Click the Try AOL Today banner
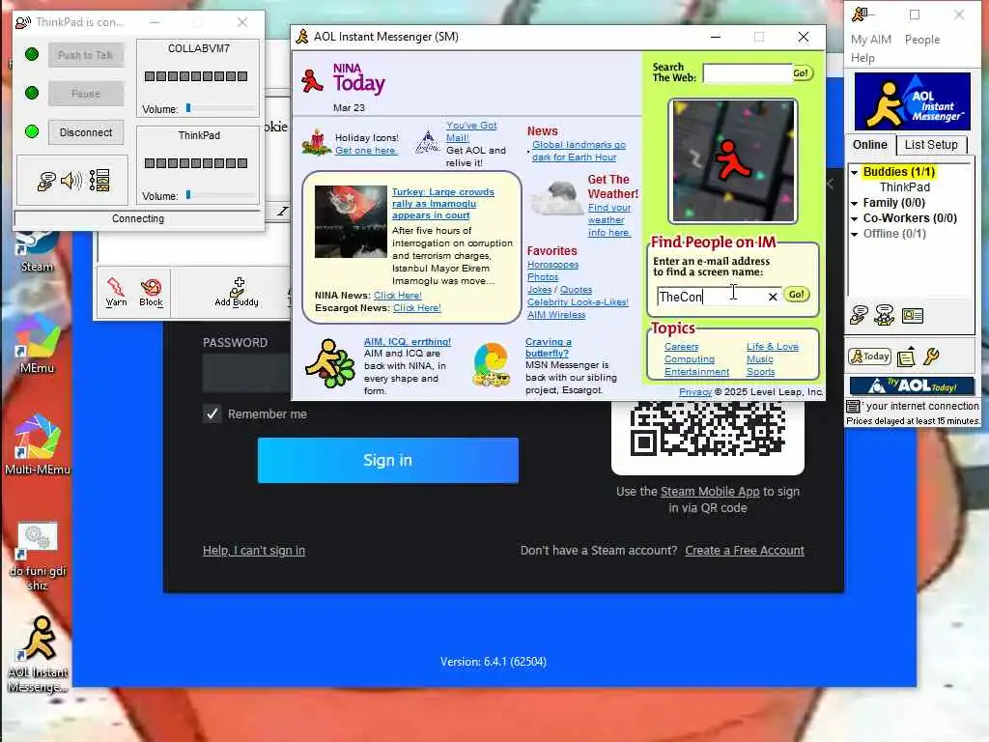The height and width of the screenshot is (742, 989). click(x=912, y=385)
